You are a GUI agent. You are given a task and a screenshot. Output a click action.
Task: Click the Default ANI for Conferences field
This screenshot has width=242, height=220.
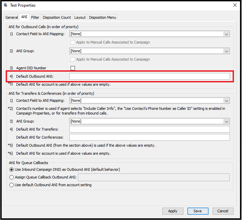(149, 137)
